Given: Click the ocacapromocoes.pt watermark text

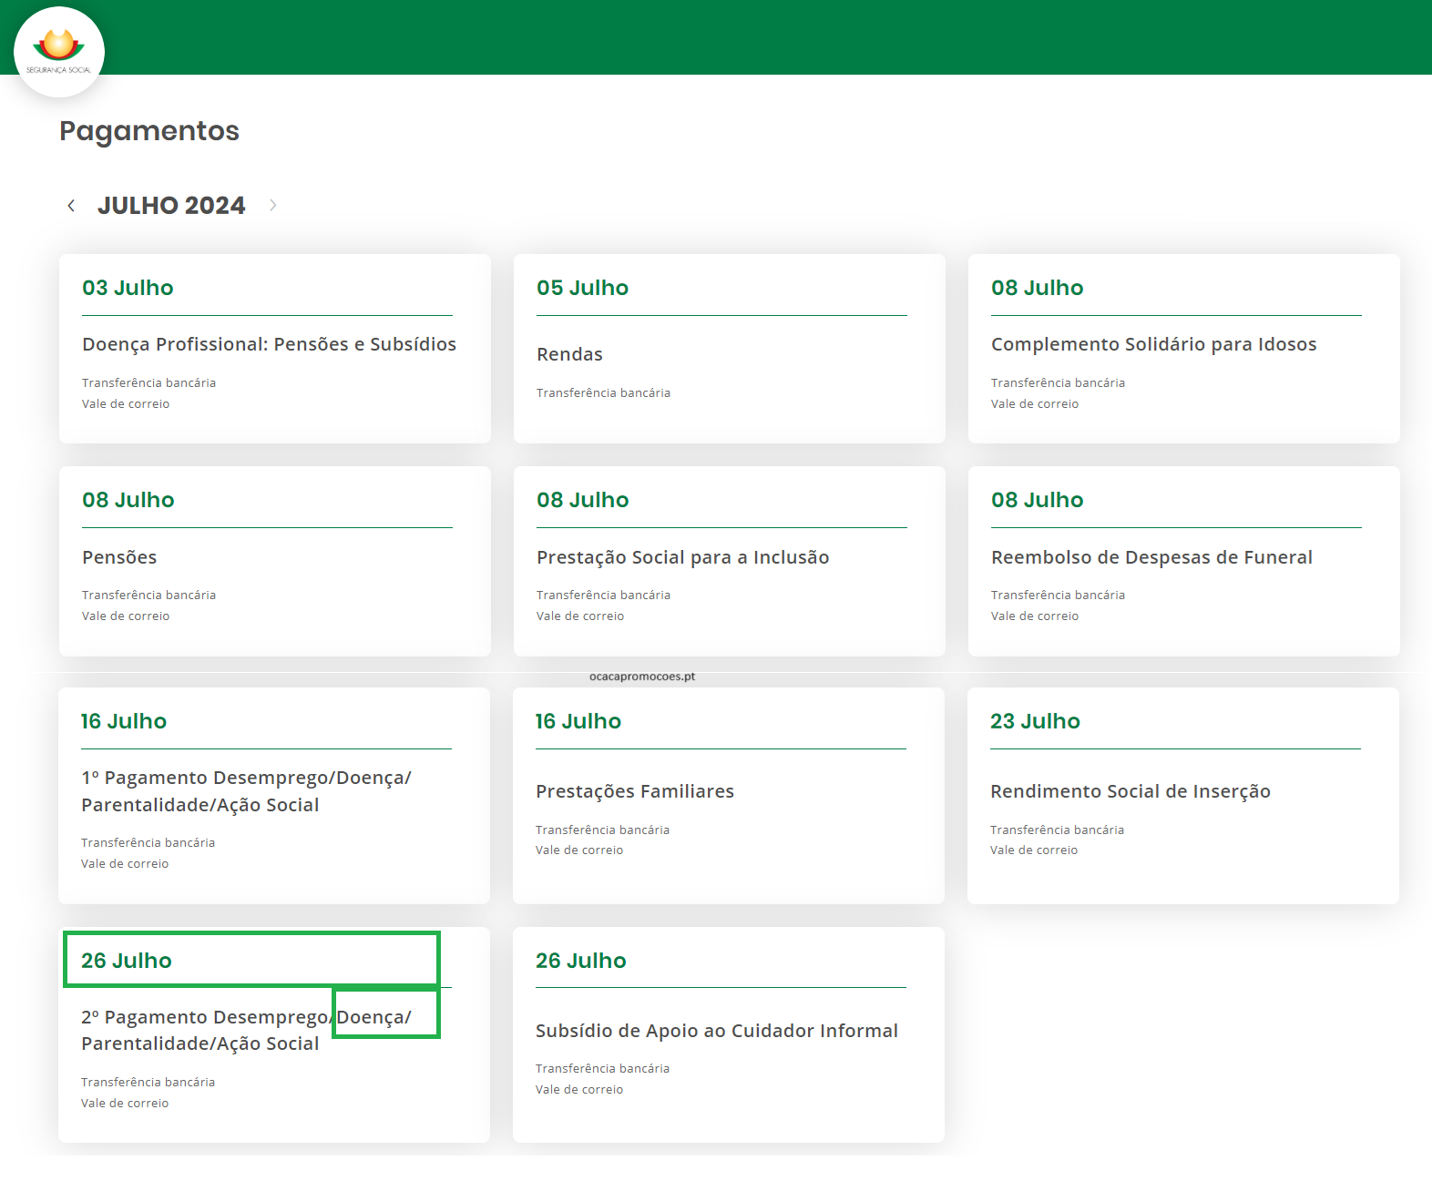Looking at the screenshot, I should tap(642, 677).
